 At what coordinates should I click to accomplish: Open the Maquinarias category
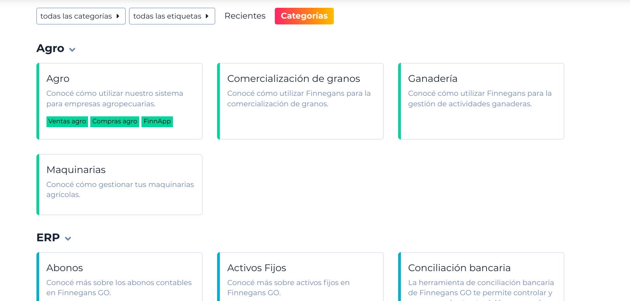tap(76, 170)
